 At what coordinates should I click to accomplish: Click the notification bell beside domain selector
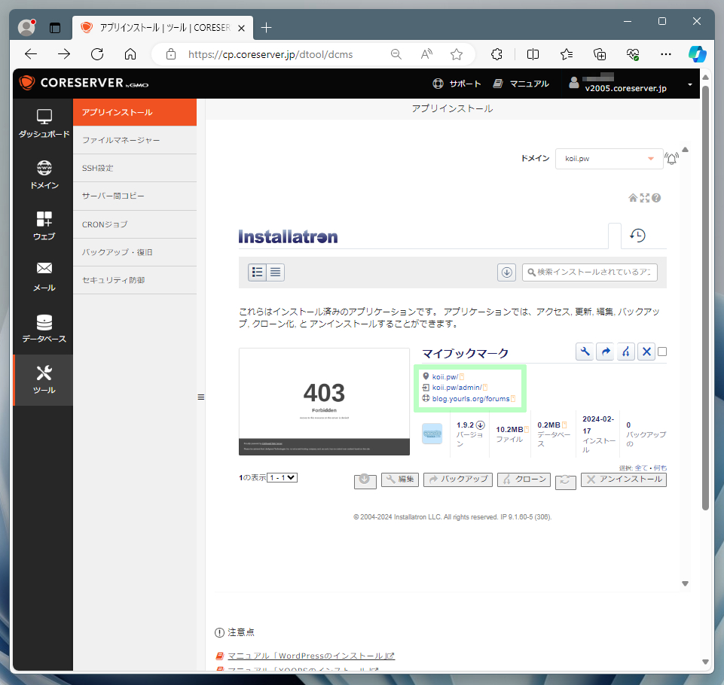pos(672,159)
